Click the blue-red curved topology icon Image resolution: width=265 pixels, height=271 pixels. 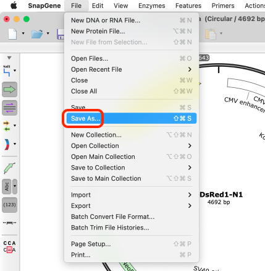pyautogui.click(x=7, y=144)
